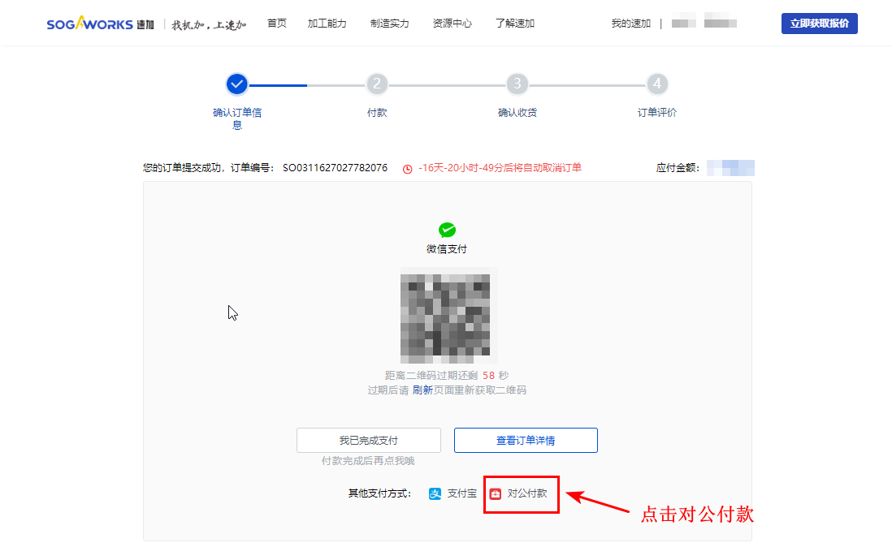Open 我的速加 account link
The width and height of the screenshot is (892, 547).
[x=630, y=23]
